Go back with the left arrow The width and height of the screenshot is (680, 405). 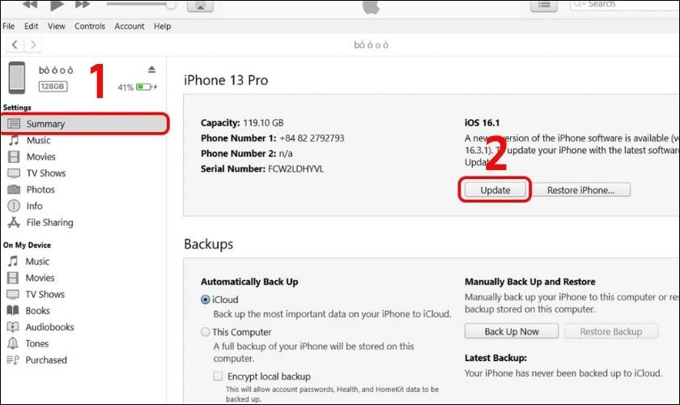pyautogui.click(x=15, y=45)
